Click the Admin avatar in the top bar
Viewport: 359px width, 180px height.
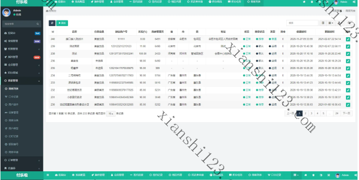[x=336, y=2]
